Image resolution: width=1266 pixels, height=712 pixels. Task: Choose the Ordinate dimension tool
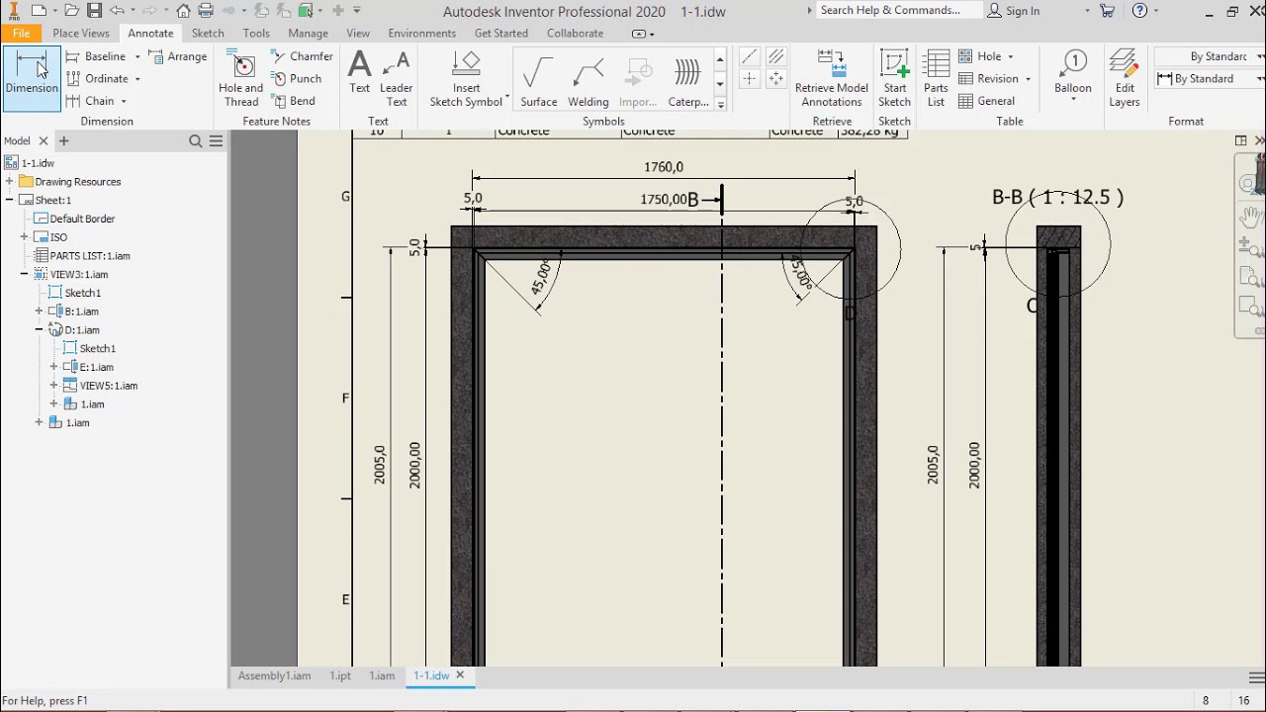[97, 78]
